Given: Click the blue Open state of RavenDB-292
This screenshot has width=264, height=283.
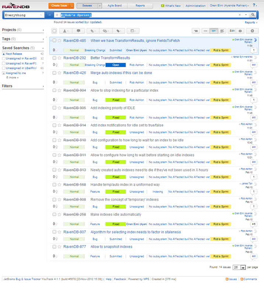Looking at the screenshot, I should pyautogui.click(x=116, y=65).
